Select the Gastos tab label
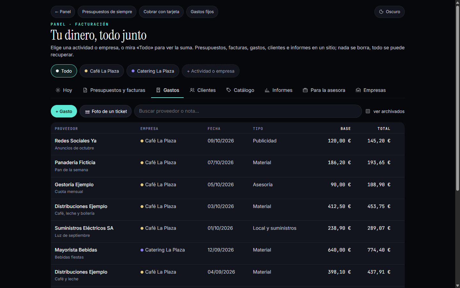Viewport: 460px width, 288px height. tap(171, 90)
